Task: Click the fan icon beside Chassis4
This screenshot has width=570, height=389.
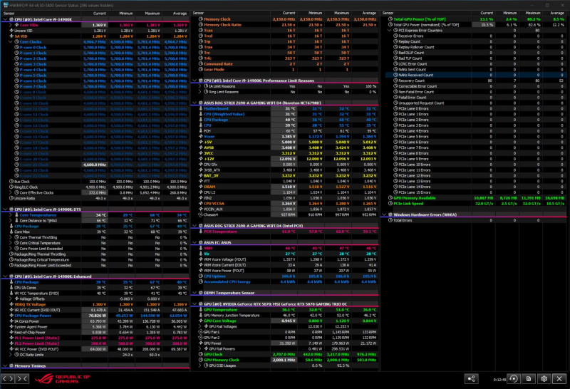Action: 201,215
